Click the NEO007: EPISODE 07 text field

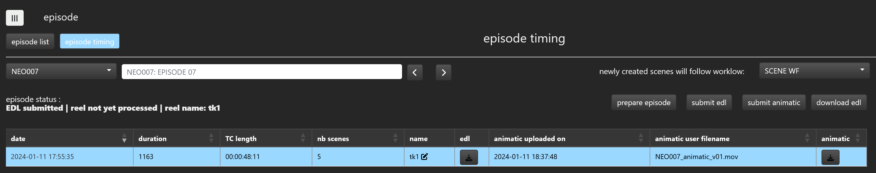pyautogui.click(x=262, y=72)
